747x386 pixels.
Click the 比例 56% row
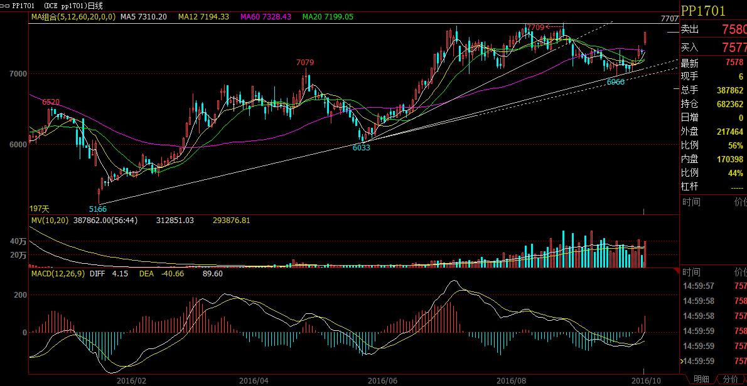pyautogui.click(x=713, y=145)
